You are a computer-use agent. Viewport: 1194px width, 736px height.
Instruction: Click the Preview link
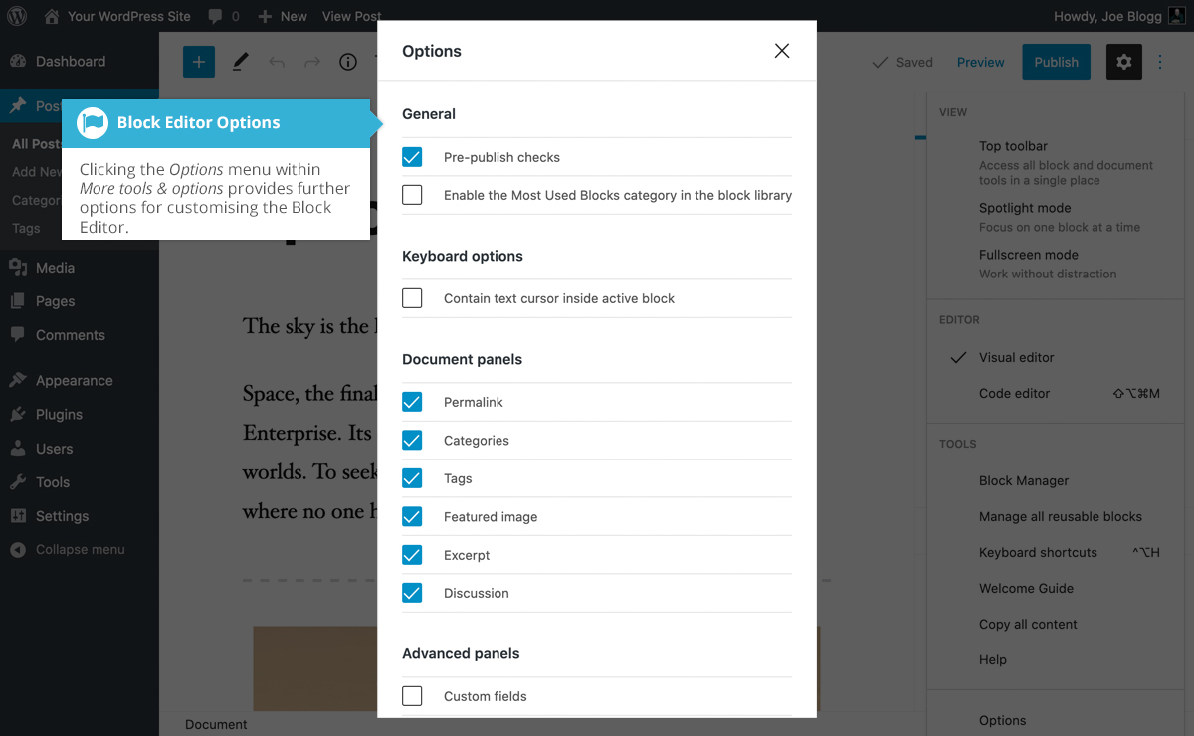(x=980, y=62)
